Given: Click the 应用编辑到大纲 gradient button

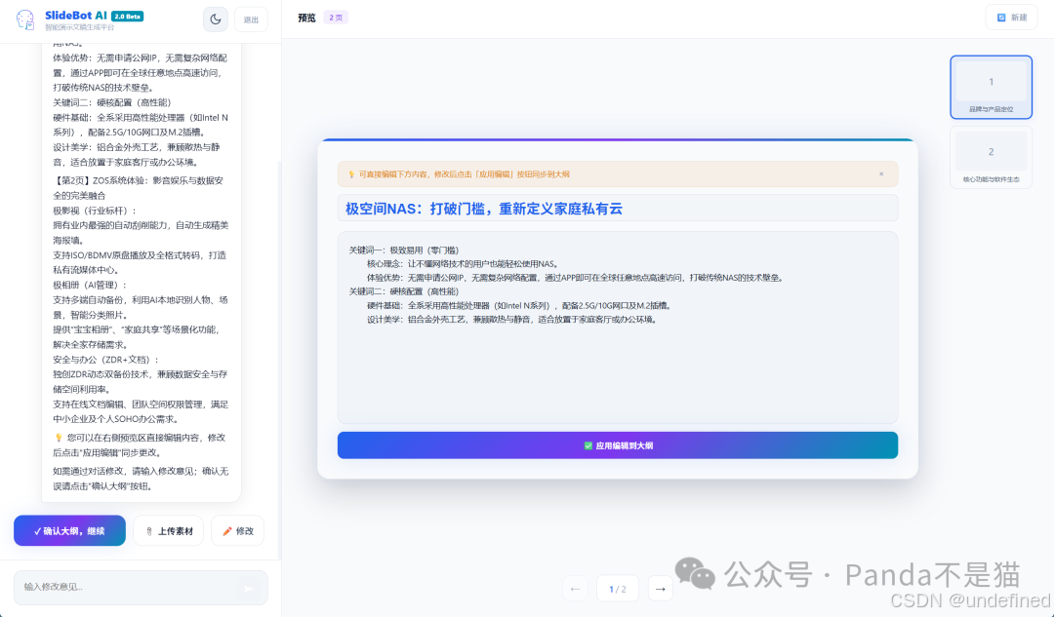Looking at the screenshot, I should pyautogui.click(x=617, y=444).
